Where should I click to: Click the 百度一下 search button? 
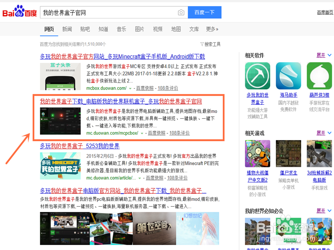pyautogui.click(x=205, y=12)
